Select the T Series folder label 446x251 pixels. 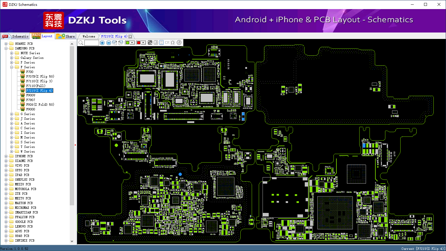point(28,147)
